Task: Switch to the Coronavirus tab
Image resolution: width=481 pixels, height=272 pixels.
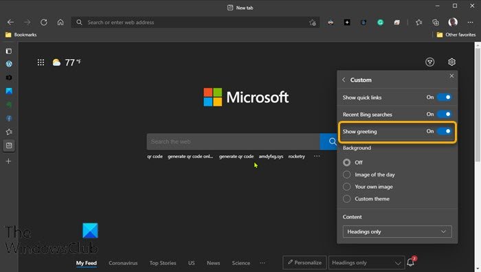Action: click(123, 263)
